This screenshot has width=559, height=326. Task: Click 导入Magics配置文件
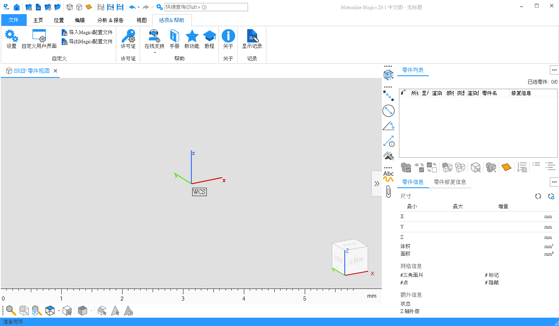coord(87,32)
